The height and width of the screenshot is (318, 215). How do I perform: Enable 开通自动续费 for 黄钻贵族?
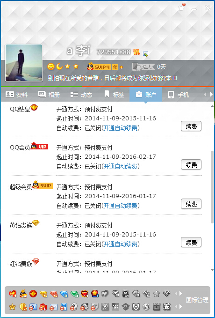click(x=121, y=244)
